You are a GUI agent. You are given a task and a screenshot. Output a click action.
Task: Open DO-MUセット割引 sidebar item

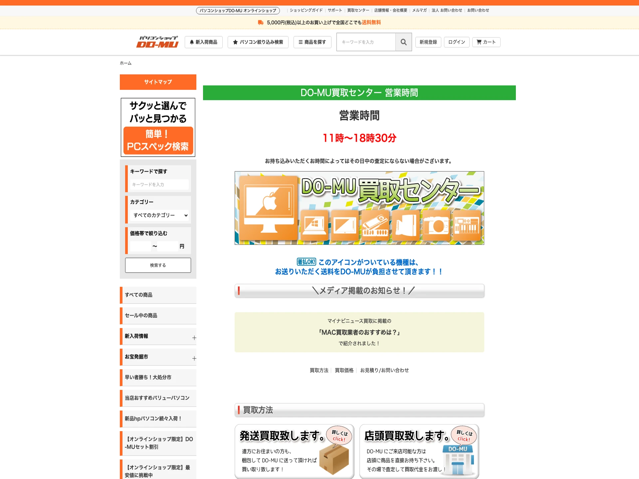[158, 443]
